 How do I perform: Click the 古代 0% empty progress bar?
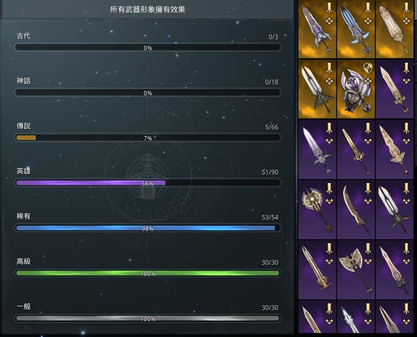point(148,47)
